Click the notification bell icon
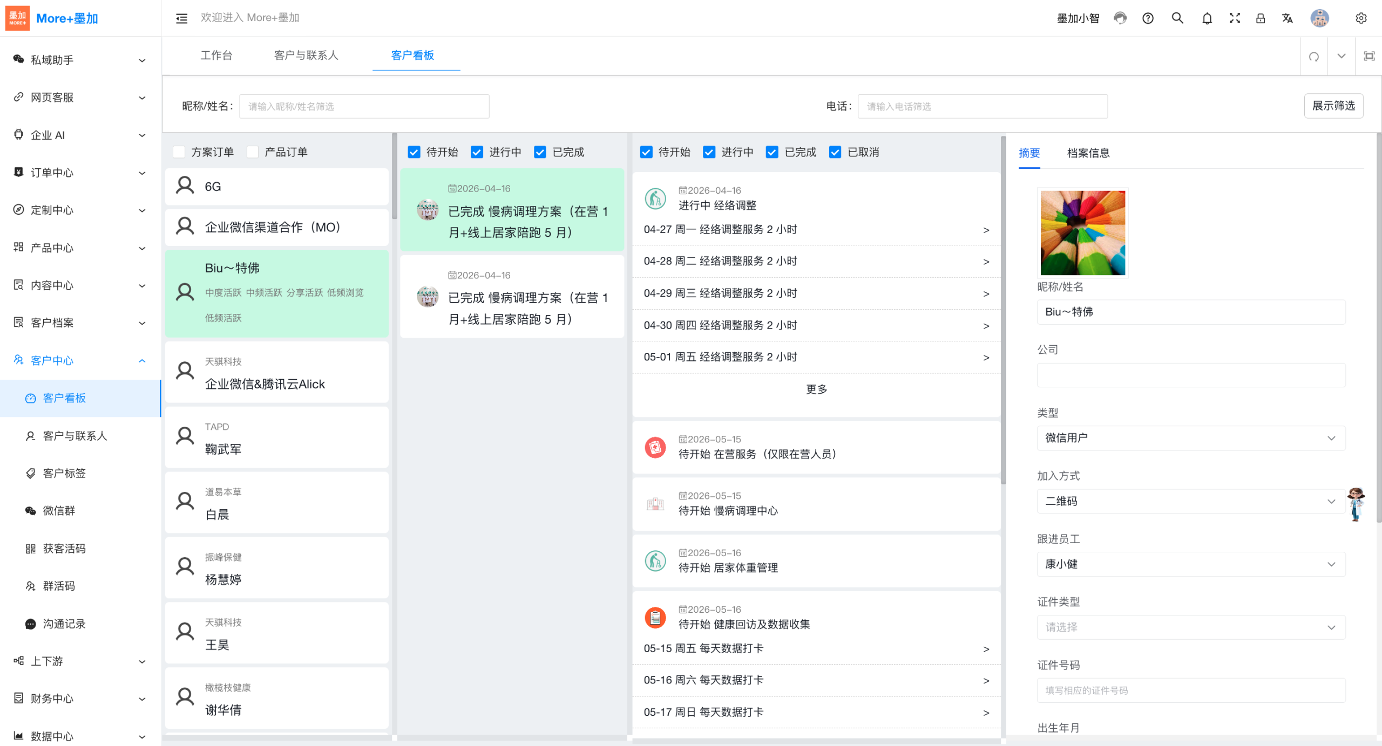1382x746 pixels. (1207, 18)
